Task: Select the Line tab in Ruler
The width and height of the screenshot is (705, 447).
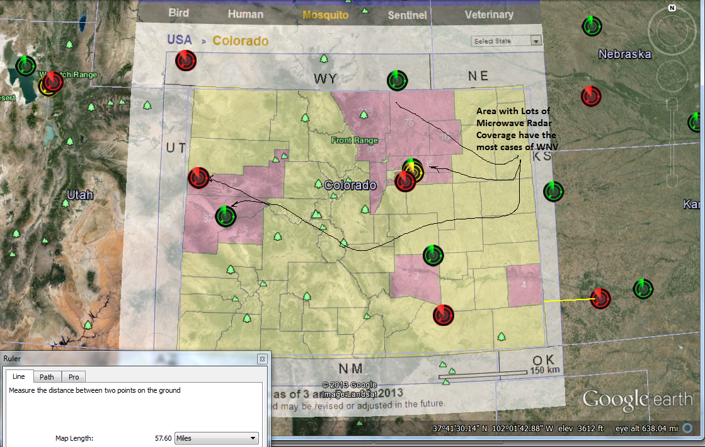Action: (x=19, y=377)
